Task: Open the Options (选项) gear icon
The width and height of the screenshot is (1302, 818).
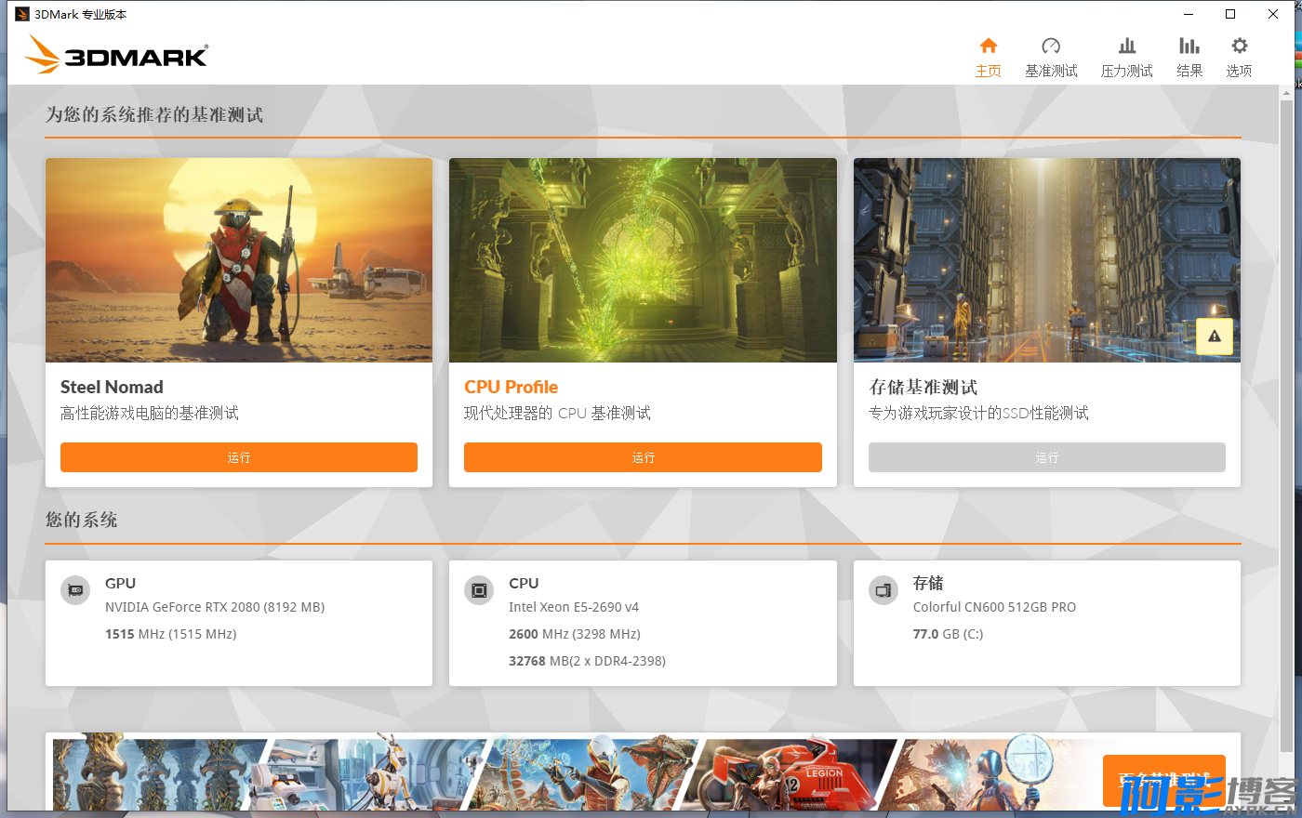Action: point(1239,46)
